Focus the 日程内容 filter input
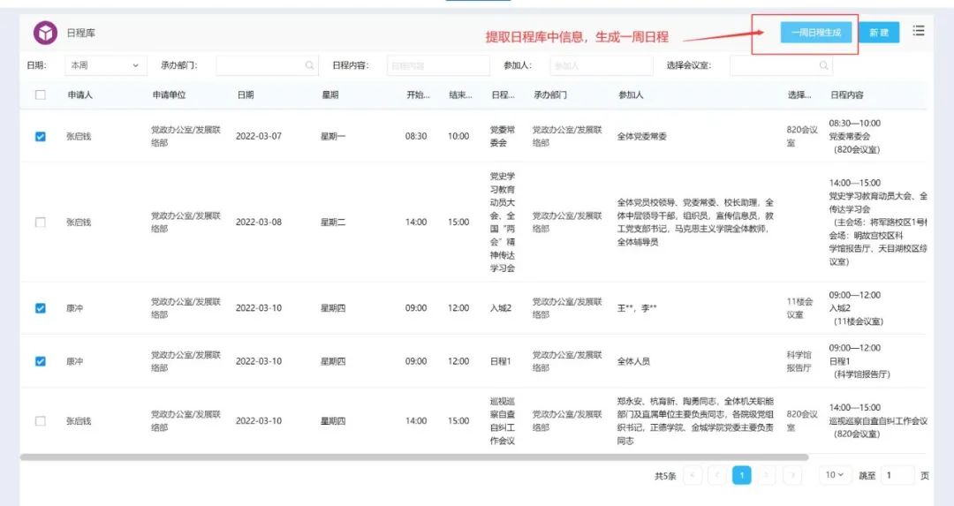 tap(438, 65)
